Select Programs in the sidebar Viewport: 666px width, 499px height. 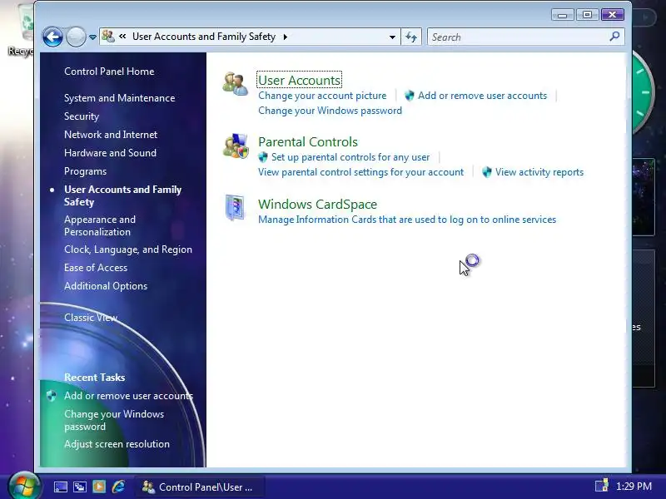click(x=86, y=171)
